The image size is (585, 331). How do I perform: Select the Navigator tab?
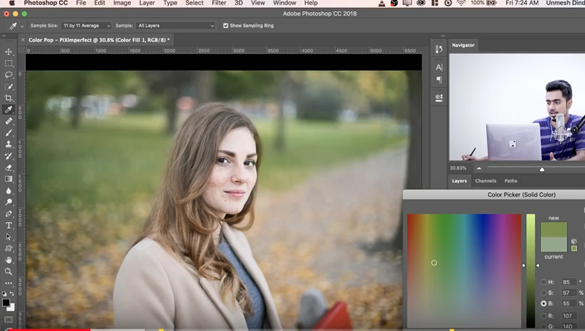463,45
